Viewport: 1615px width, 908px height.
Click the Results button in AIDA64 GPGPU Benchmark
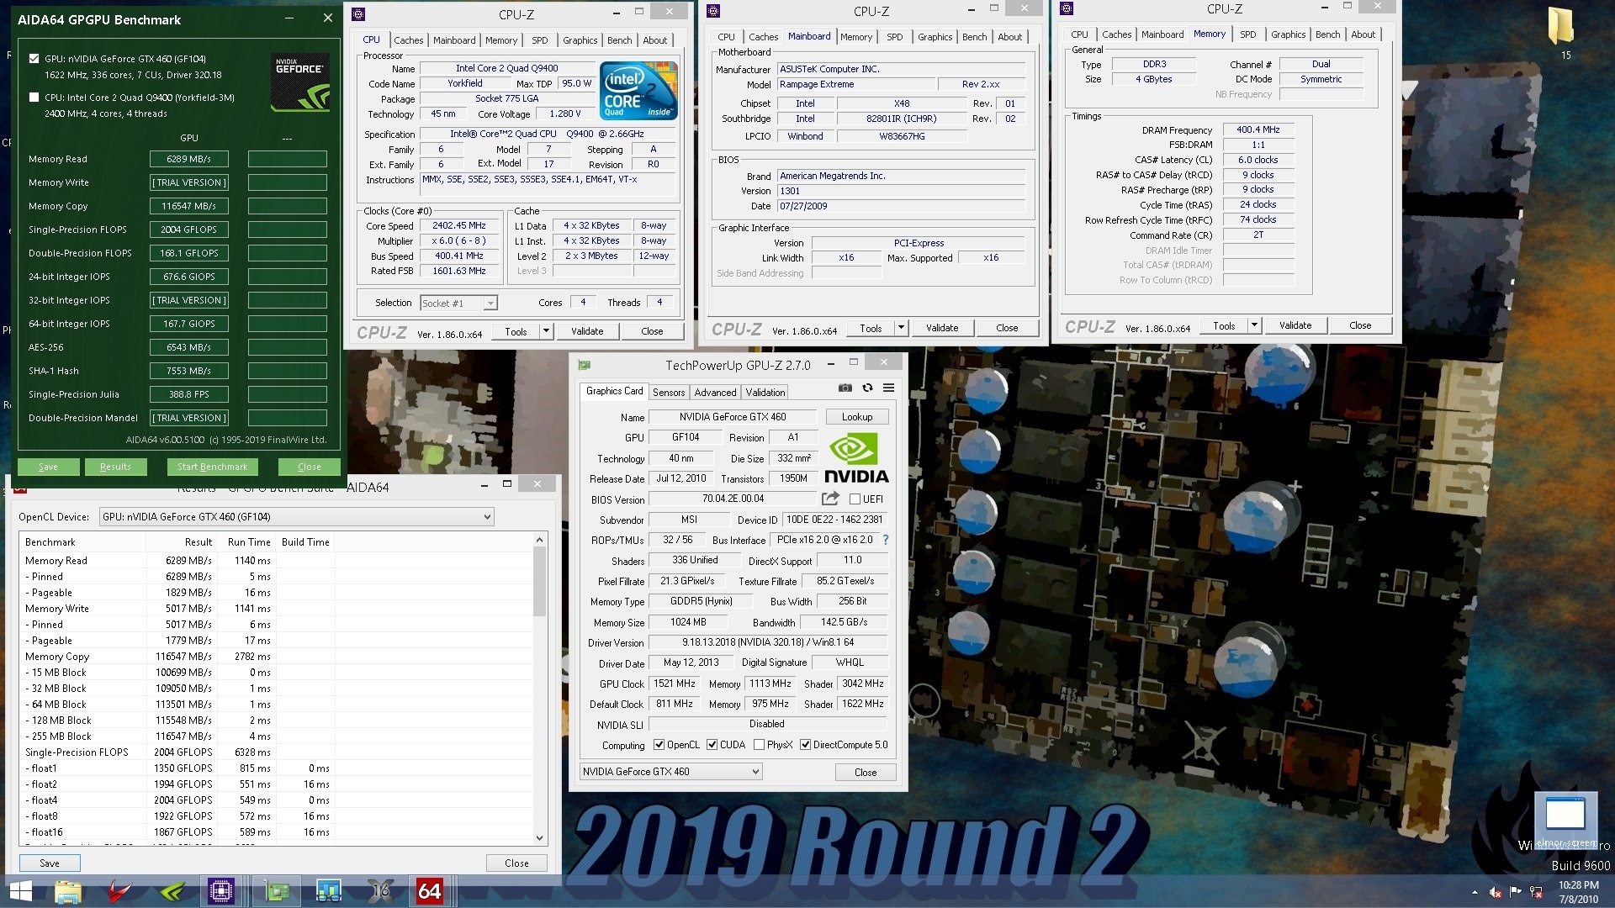[x=115, y=467]
